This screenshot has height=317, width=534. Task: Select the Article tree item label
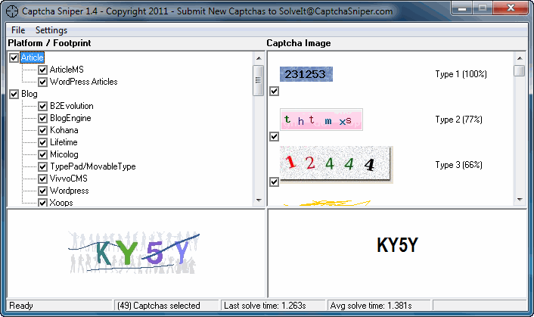tap(33, 57)
